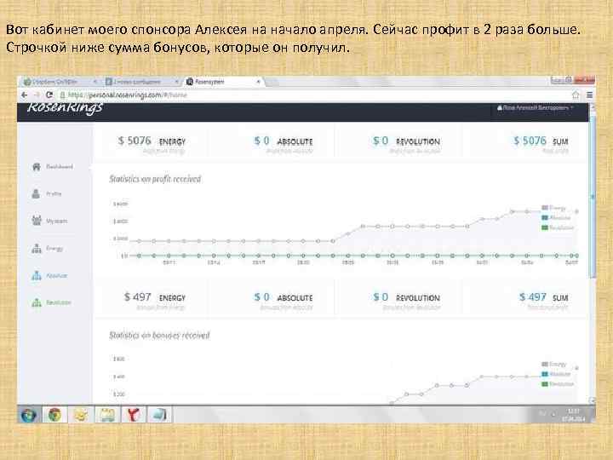Switch to the first browser tab
Image resolution: width=613 pixels, height=460 pixels.
(60, 82)
